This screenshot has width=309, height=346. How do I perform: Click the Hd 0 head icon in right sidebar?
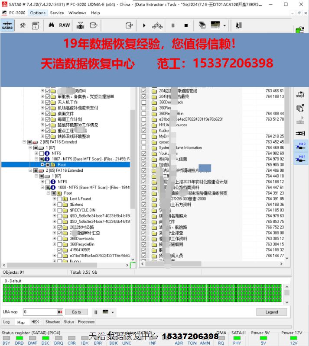(301, 147)
